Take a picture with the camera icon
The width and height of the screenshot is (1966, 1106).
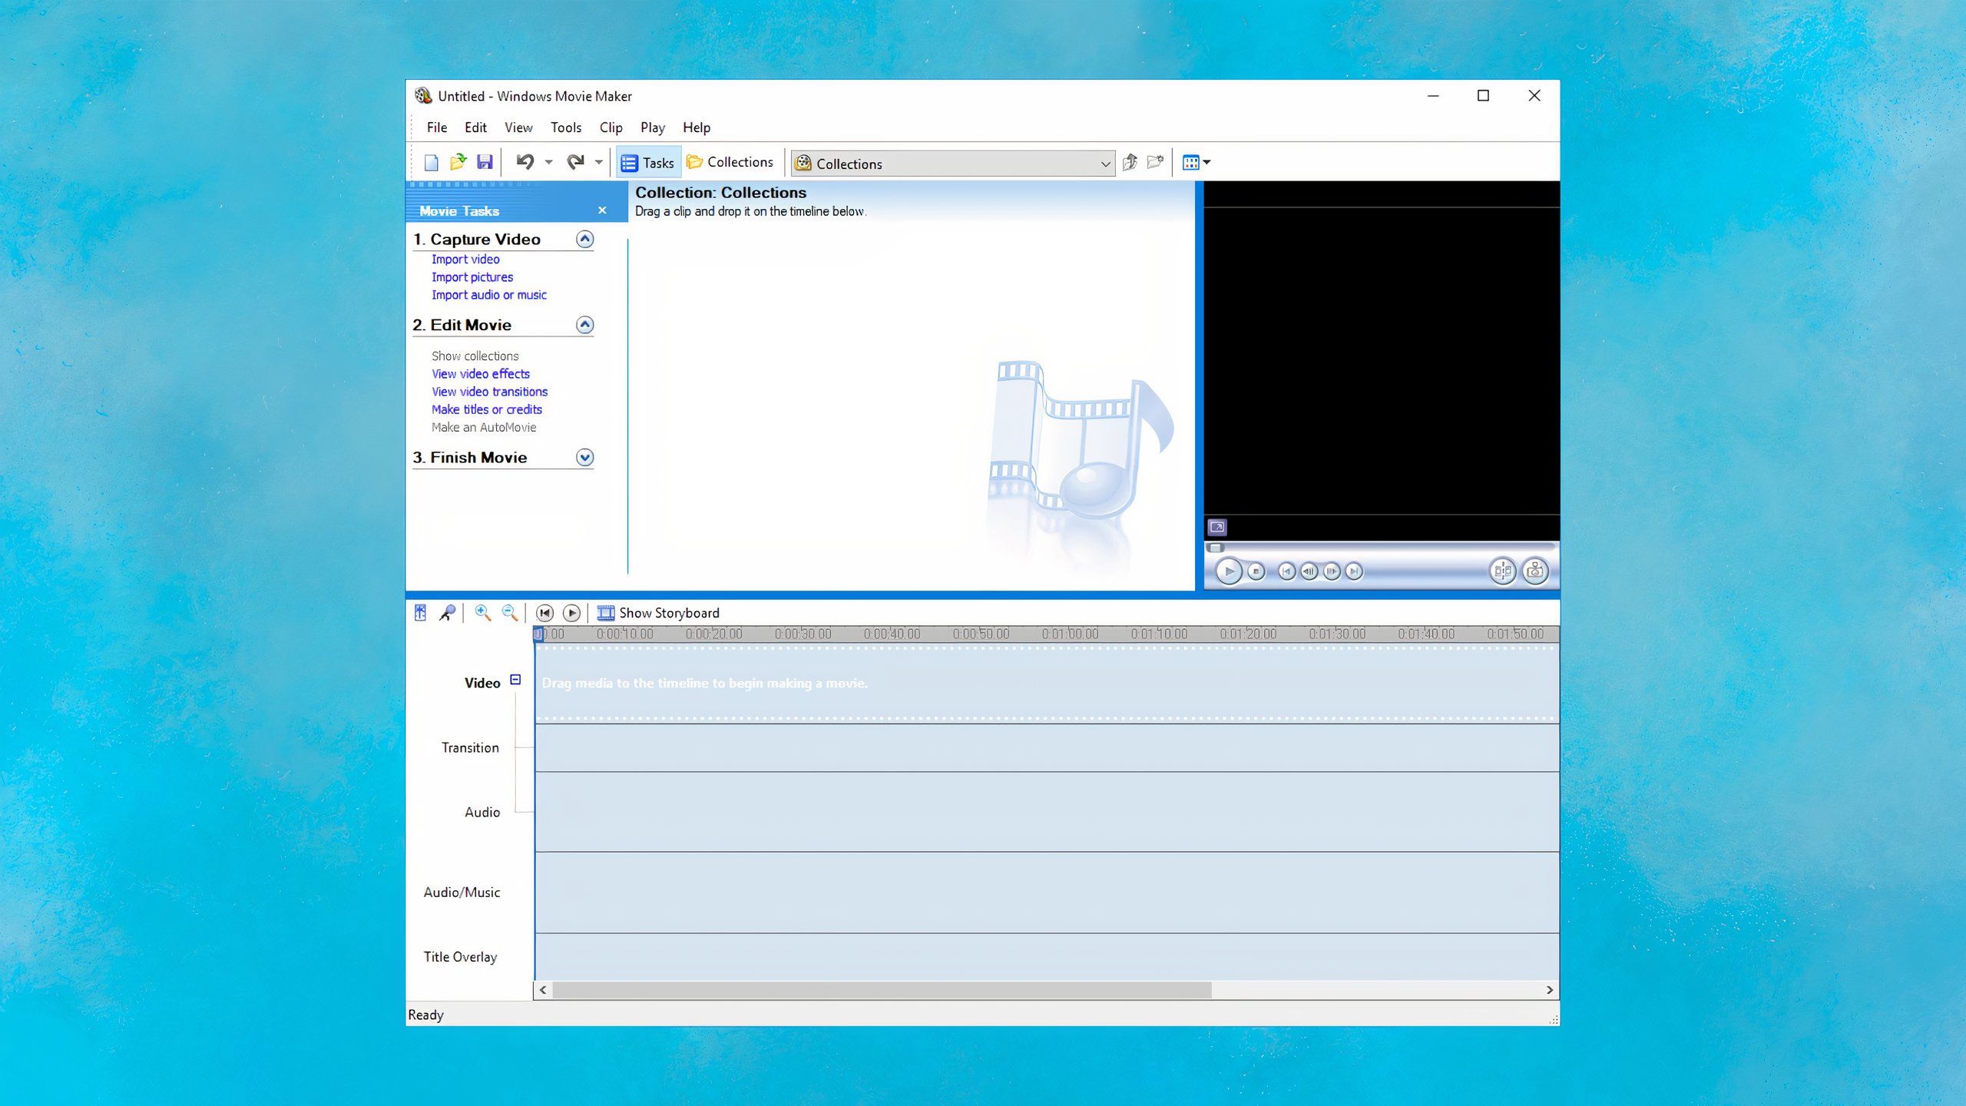pyautogui.click(x=1534, y=571)
